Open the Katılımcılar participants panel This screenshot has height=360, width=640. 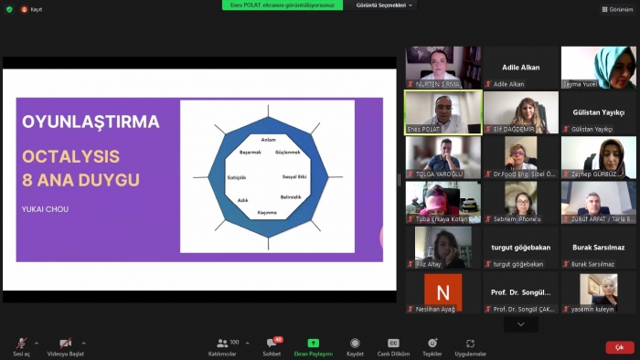(x=223, y=347)
